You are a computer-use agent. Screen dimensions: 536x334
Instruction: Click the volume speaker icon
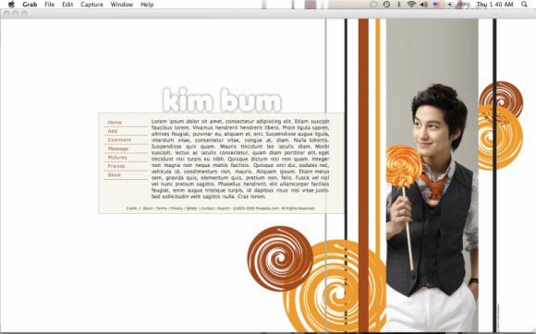click(x=424, y=5)
